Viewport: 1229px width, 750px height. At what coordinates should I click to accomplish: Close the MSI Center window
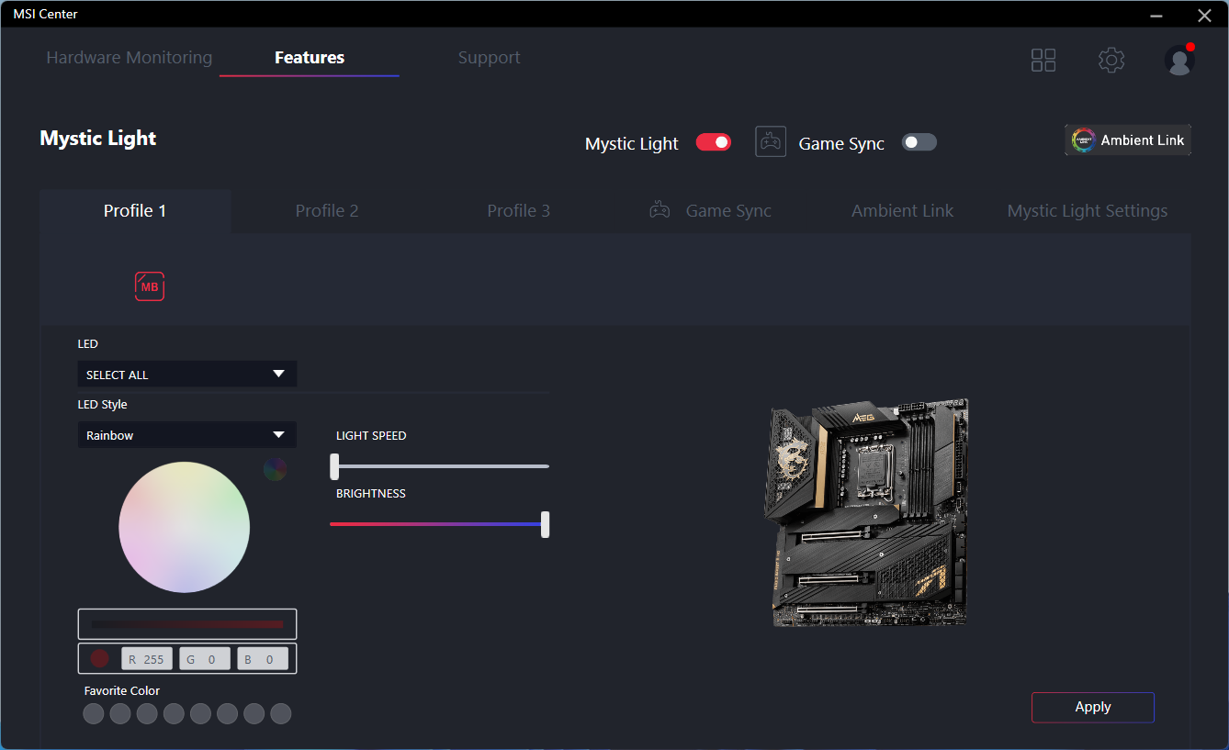1205,15
